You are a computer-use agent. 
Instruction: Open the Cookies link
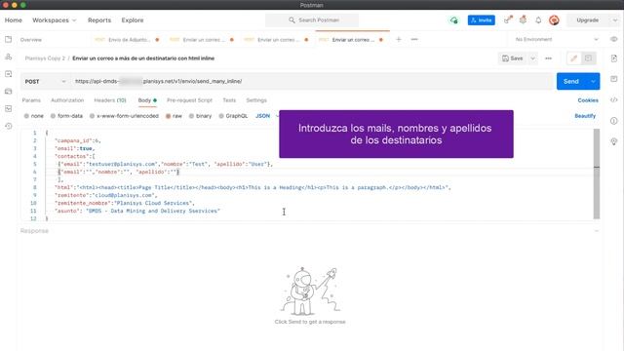588,100
